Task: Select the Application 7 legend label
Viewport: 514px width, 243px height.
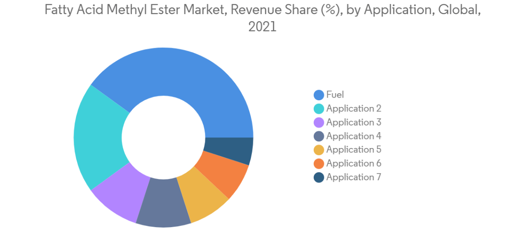Action: [354, 177]
